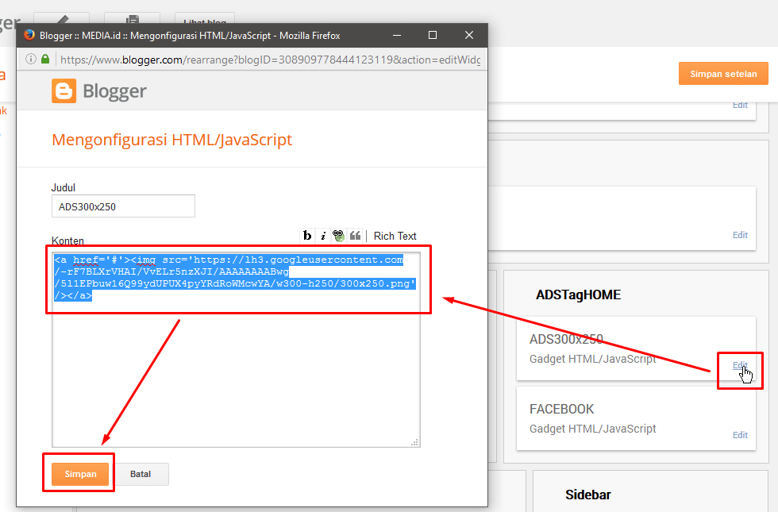778x512 pixels.
Task: Click the Simpan setelan button
Action: [723, 74]
